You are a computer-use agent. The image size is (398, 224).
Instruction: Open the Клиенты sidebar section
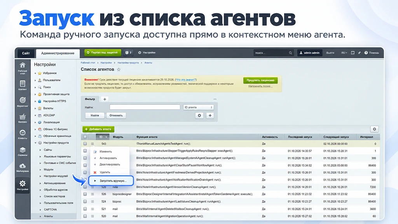pos(23,135)
